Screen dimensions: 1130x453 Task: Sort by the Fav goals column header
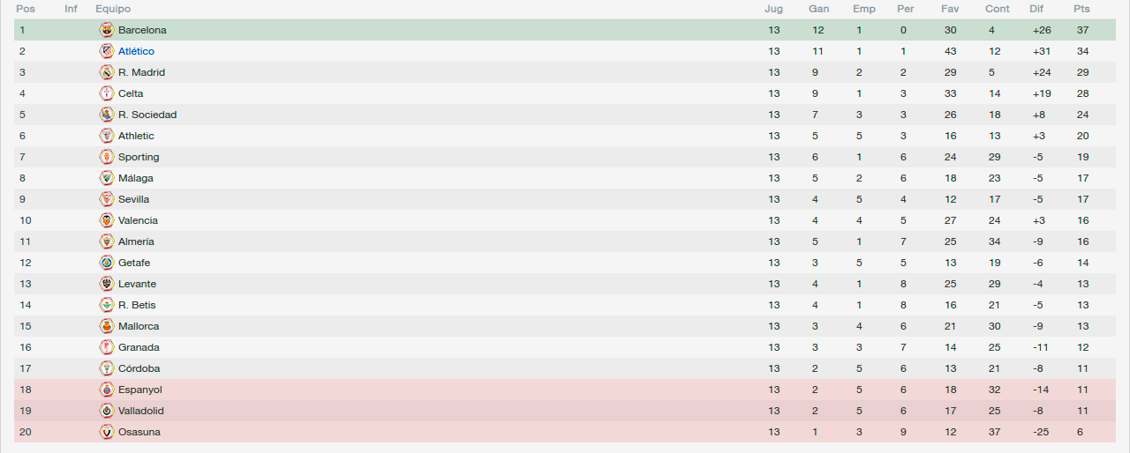[x=950, y=9]
